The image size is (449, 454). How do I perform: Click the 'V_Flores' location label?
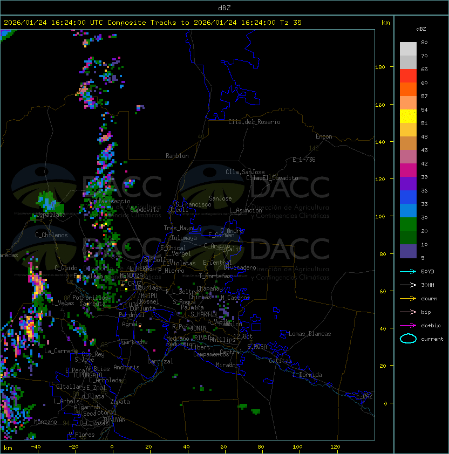[81, 435]
